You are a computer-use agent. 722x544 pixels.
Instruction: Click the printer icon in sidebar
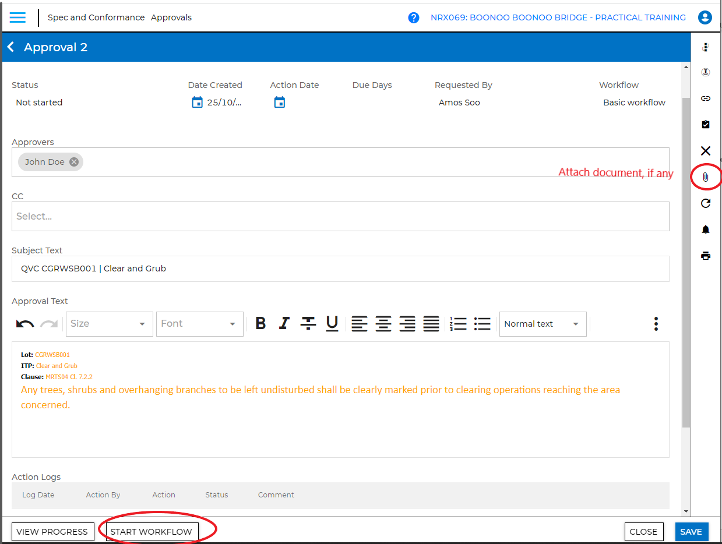tap(705, 256)
